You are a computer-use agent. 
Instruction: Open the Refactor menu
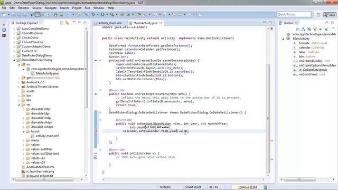pos(23,8)
